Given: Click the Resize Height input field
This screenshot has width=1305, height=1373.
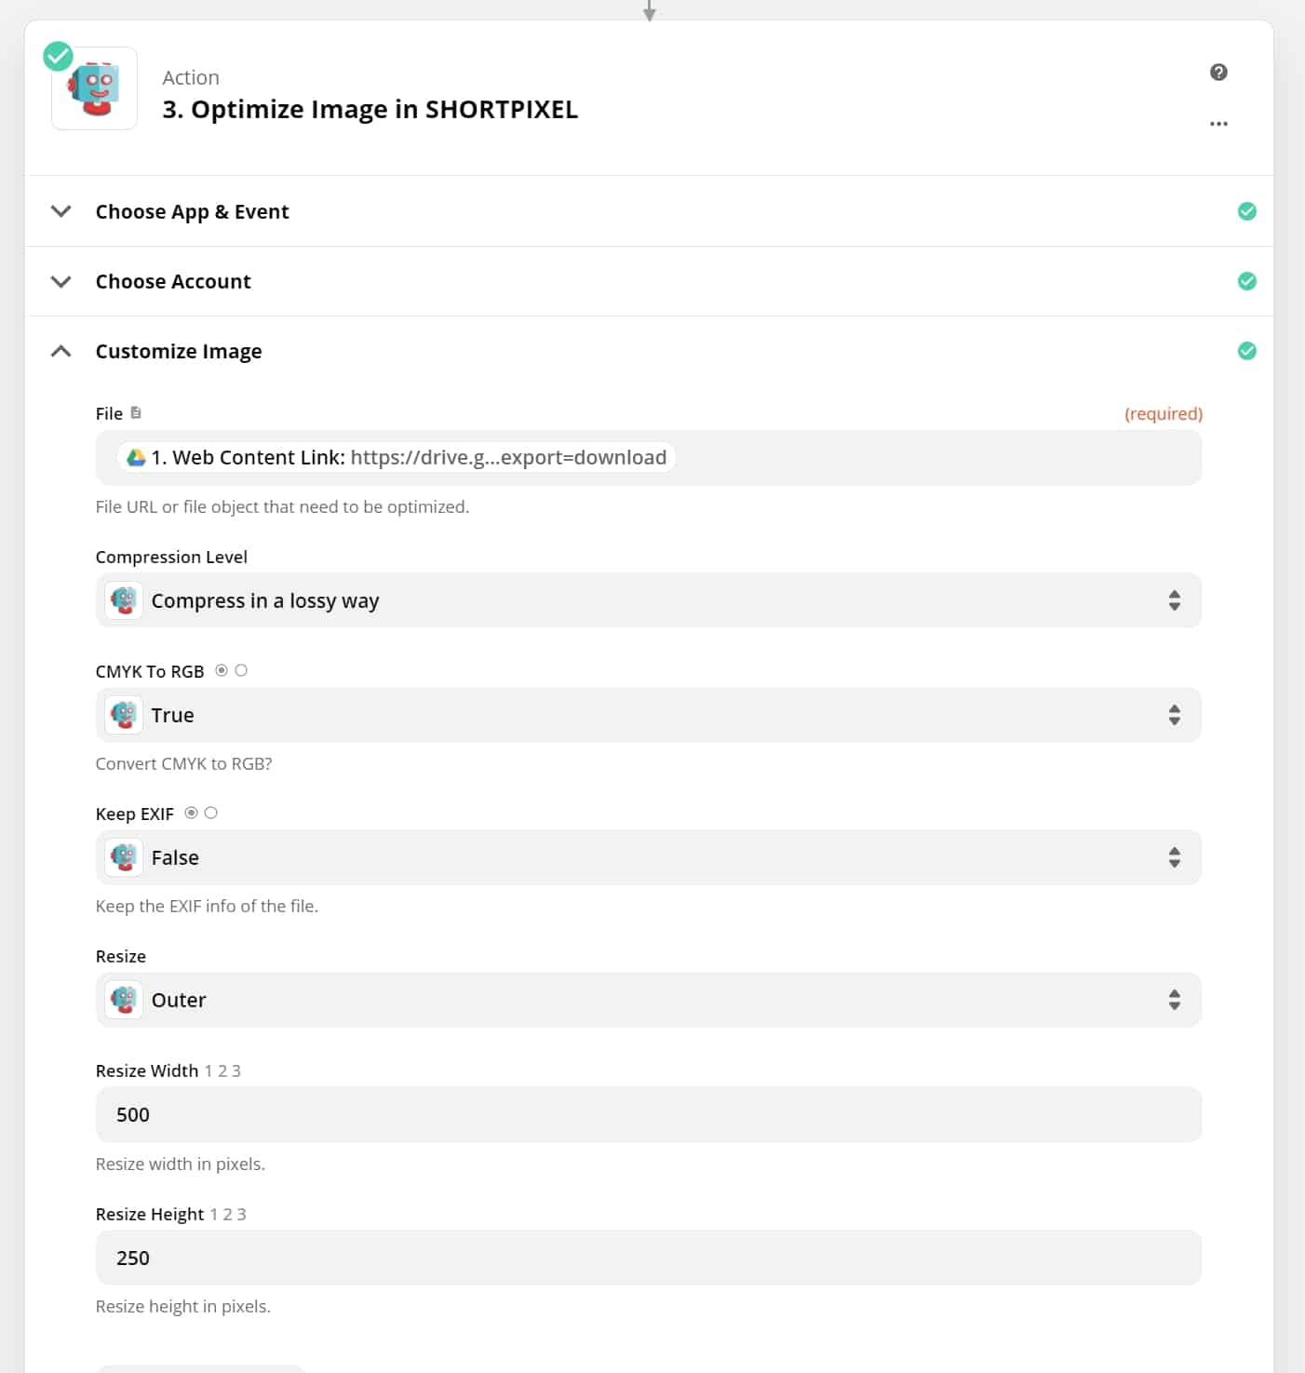Looking at the screenshot, I should click(648, 1258).
